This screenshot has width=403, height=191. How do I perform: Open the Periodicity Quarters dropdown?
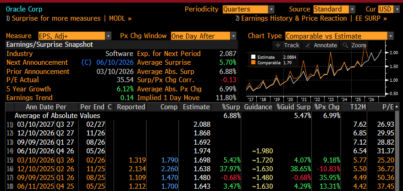(x=248, y=9)
